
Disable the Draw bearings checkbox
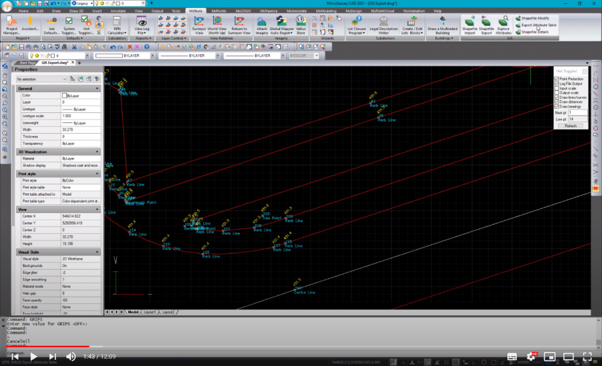click(x=557, y=107)
